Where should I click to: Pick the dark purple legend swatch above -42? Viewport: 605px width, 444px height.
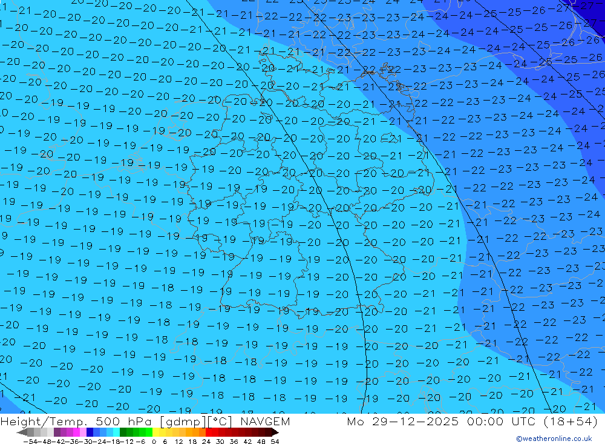pyautogui.click(x=57, y=432)
